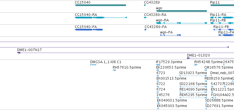Select the RE45295.5prime EST feature
This screenshot has height=110, width=234.
point(193,98)
